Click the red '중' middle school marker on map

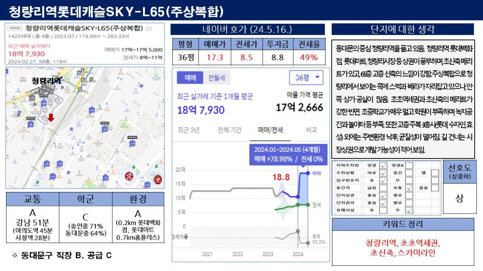(x=129, y=176)
